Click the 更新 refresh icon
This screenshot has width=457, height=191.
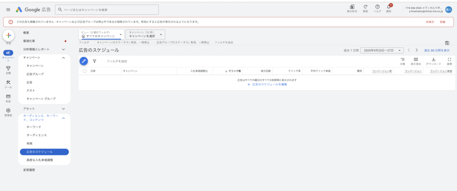366,8
